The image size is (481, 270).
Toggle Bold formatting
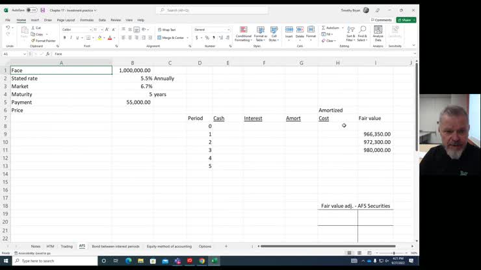point(64,38)
